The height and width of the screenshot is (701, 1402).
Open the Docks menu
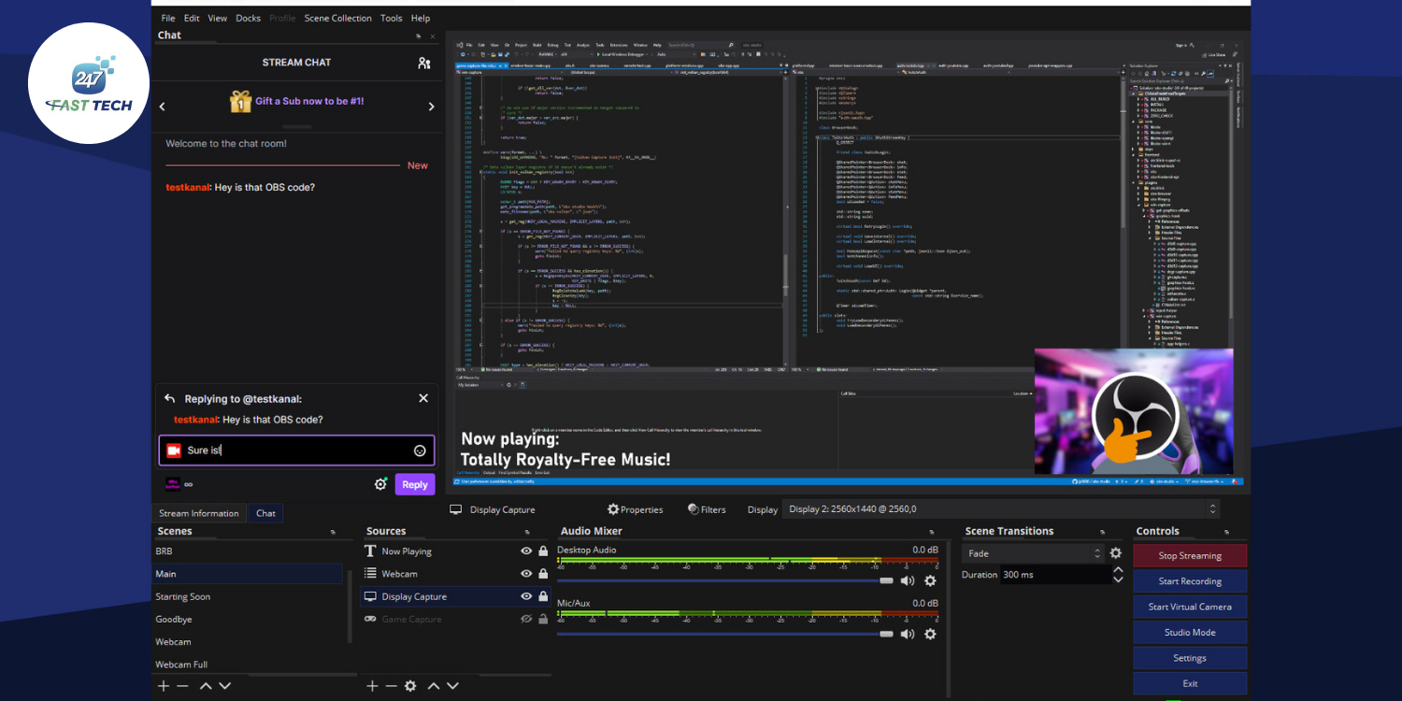[x=249, y=18]
